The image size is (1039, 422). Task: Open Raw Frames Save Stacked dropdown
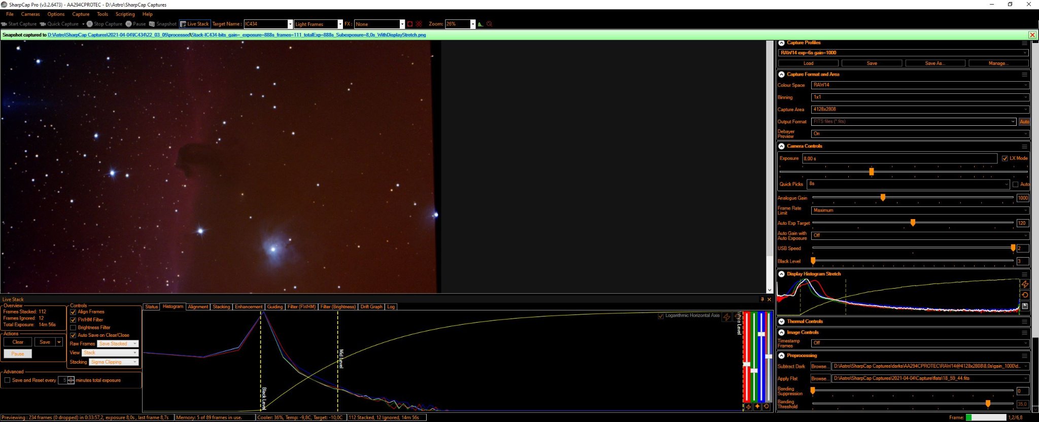pyautogui.click(x=117, y=344)
